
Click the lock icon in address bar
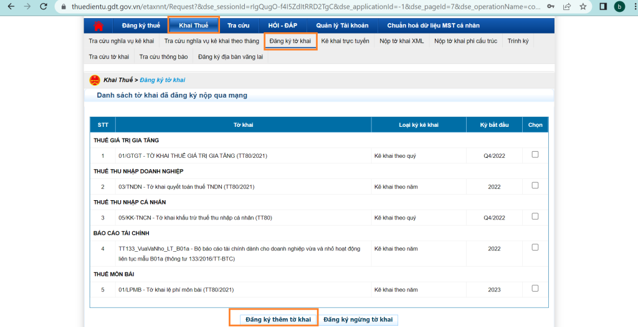click(63, 6)
